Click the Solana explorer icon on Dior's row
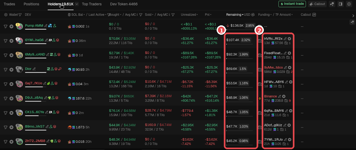 coord(11,69)
